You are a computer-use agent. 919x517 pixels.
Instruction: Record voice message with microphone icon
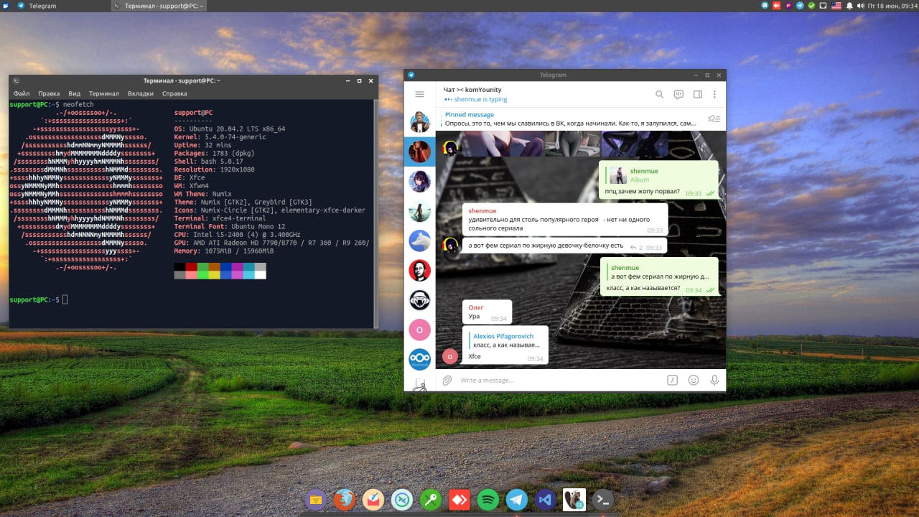coord(714,381)
